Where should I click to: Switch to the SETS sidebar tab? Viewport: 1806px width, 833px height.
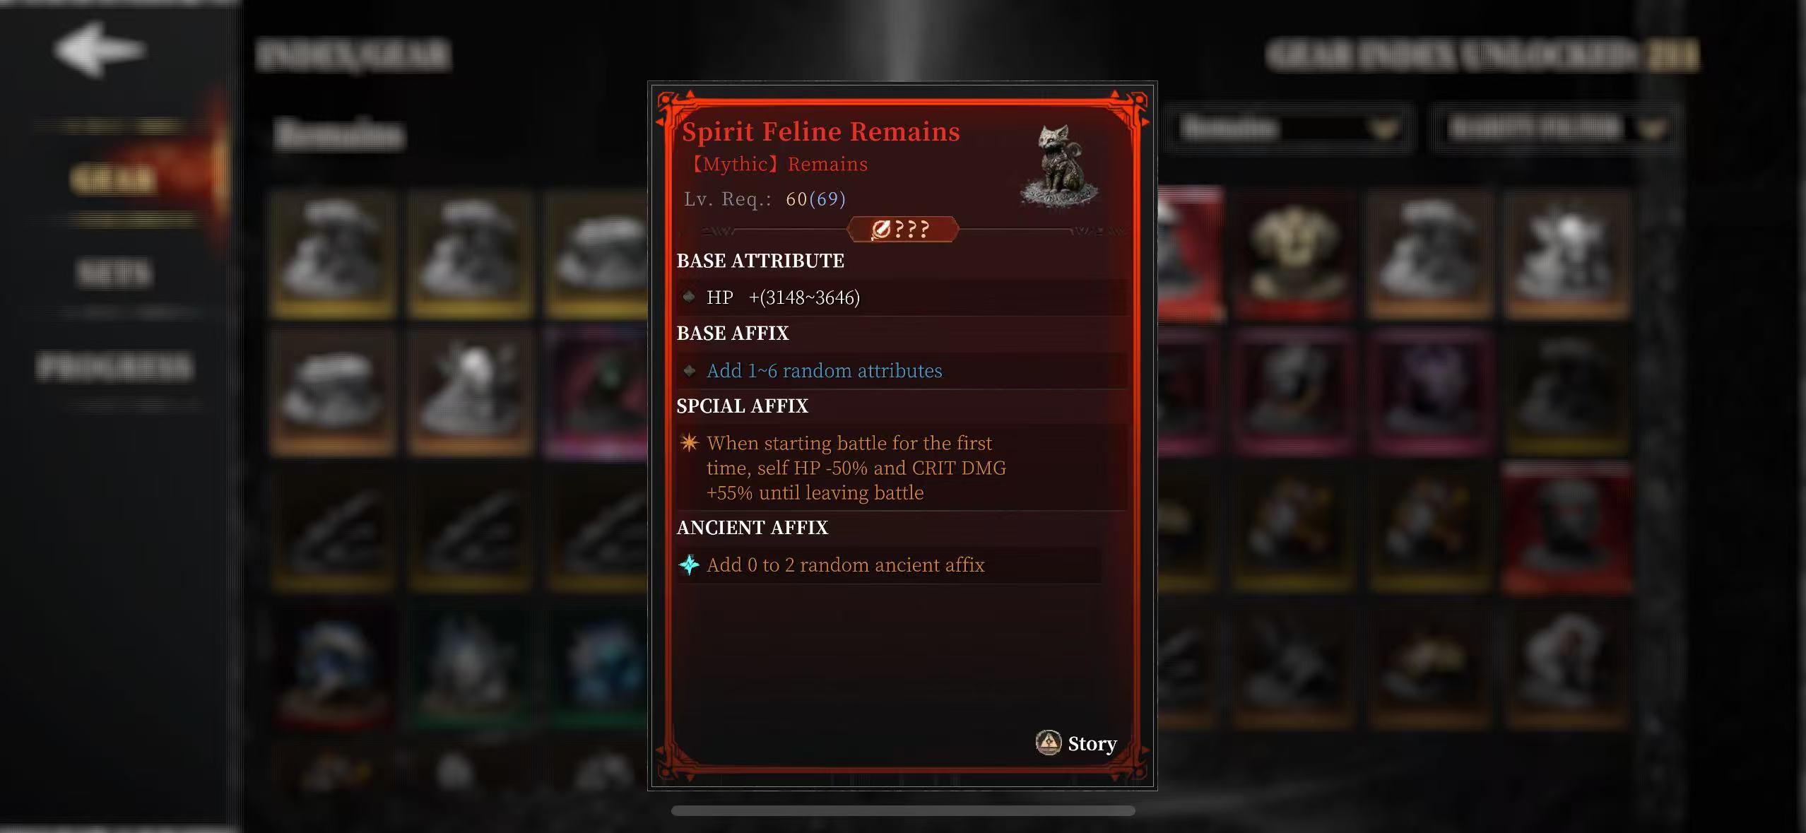tap(114, 272)
